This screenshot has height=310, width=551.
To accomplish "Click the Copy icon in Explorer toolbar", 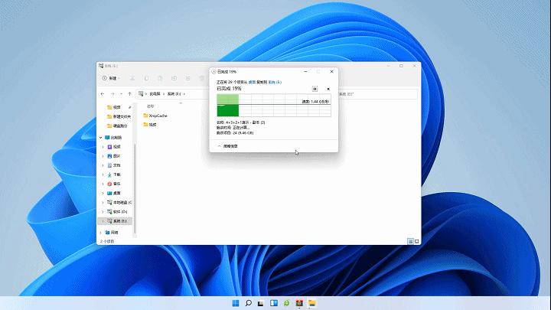I will 146,78.
